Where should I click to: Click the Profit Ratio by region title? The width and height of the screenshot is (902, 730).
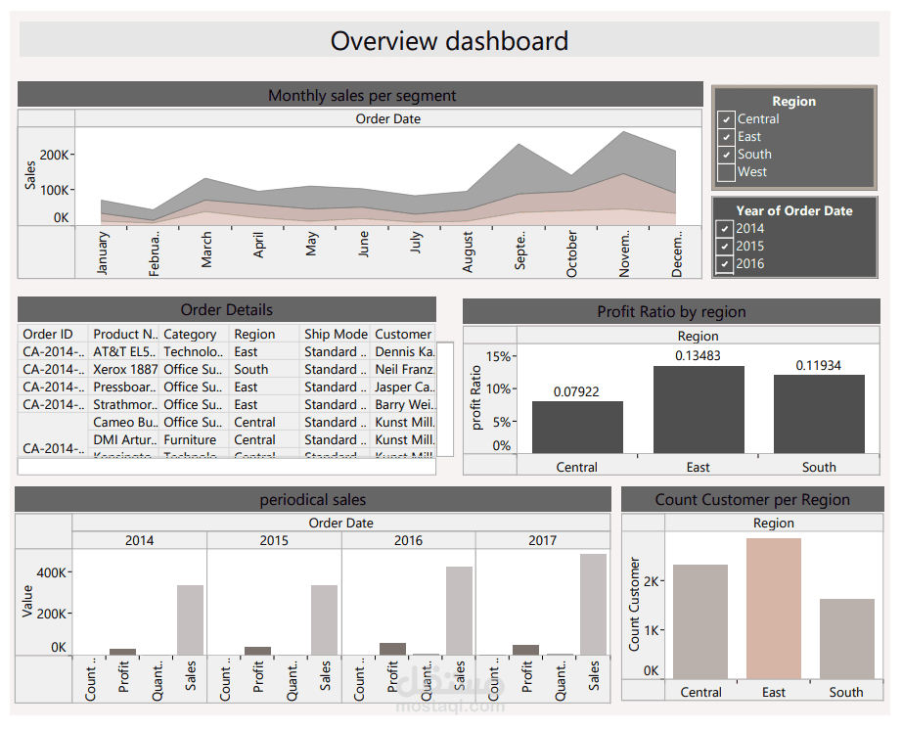pyautogui.click(x=671, y=312)
